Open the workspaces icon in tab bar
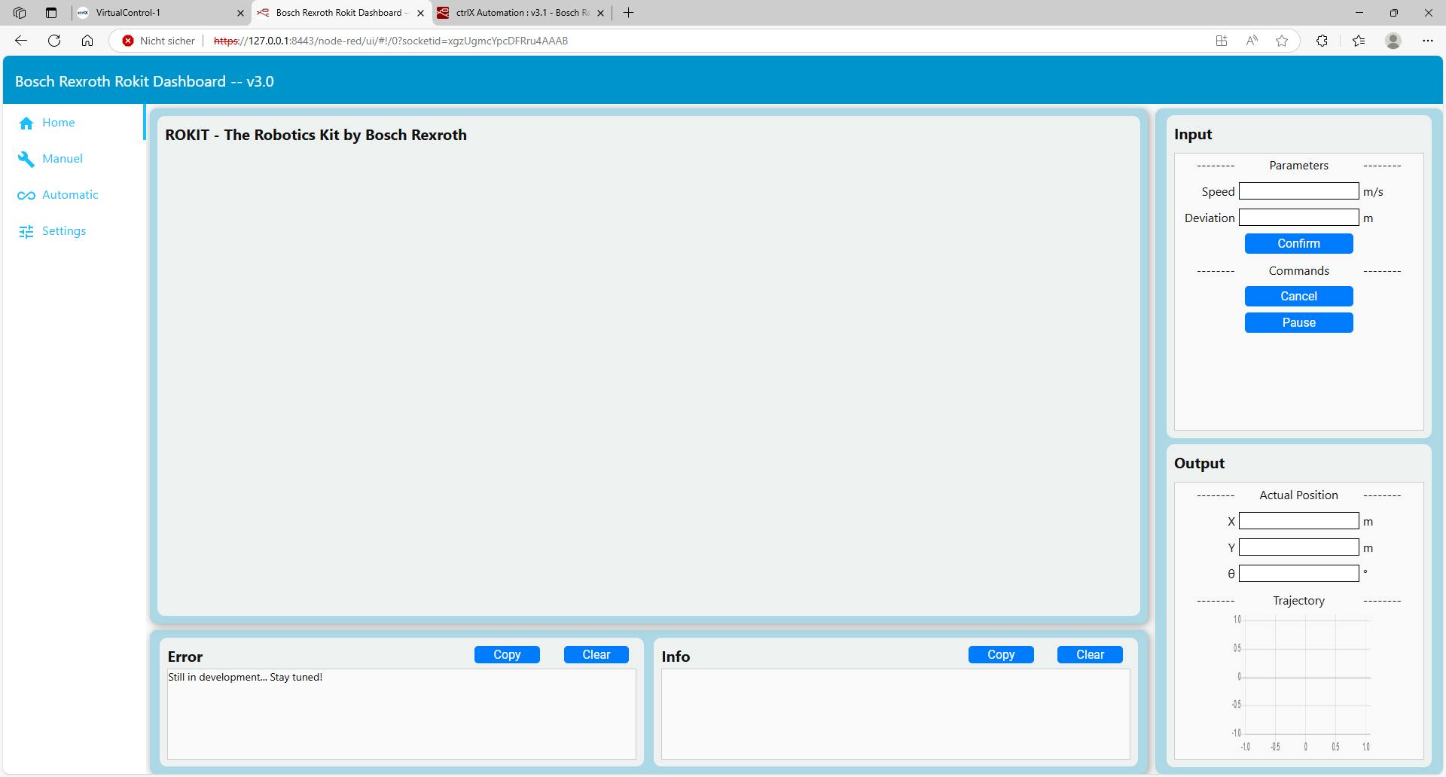Screen dimensions: 1446x777 tap(20, 13)
